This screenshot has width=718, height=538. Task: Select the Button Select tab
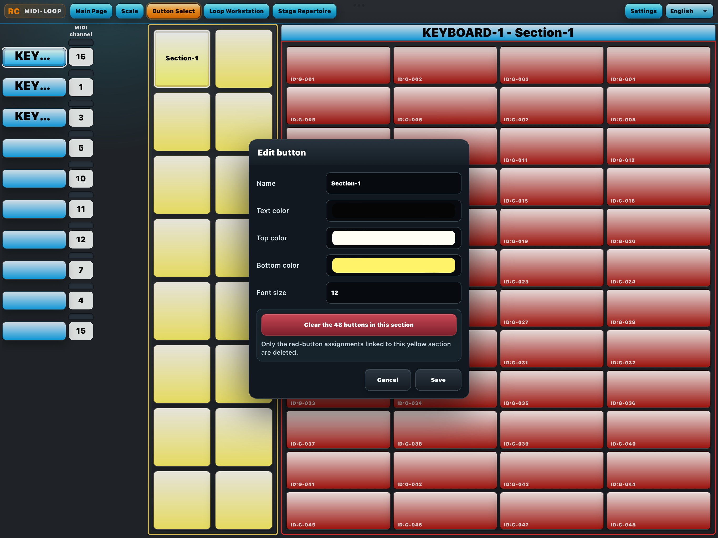pos(174,11)
